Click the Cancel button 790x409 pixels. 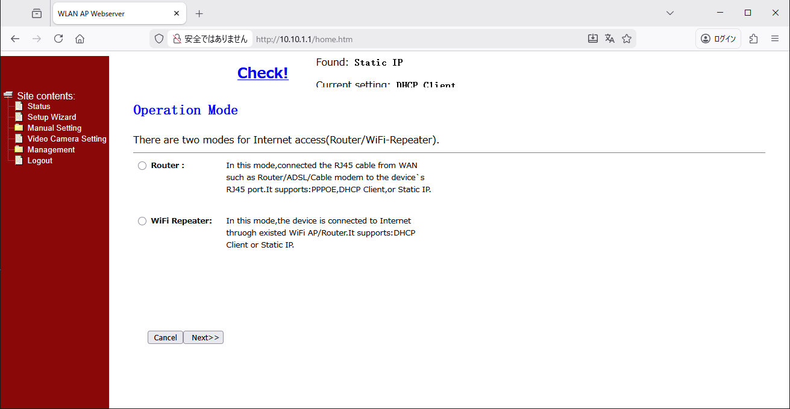(165, 337)
